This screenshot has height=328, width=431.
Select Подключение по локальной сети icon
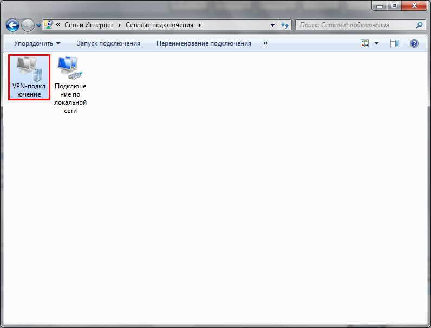(x=70, y=85)
